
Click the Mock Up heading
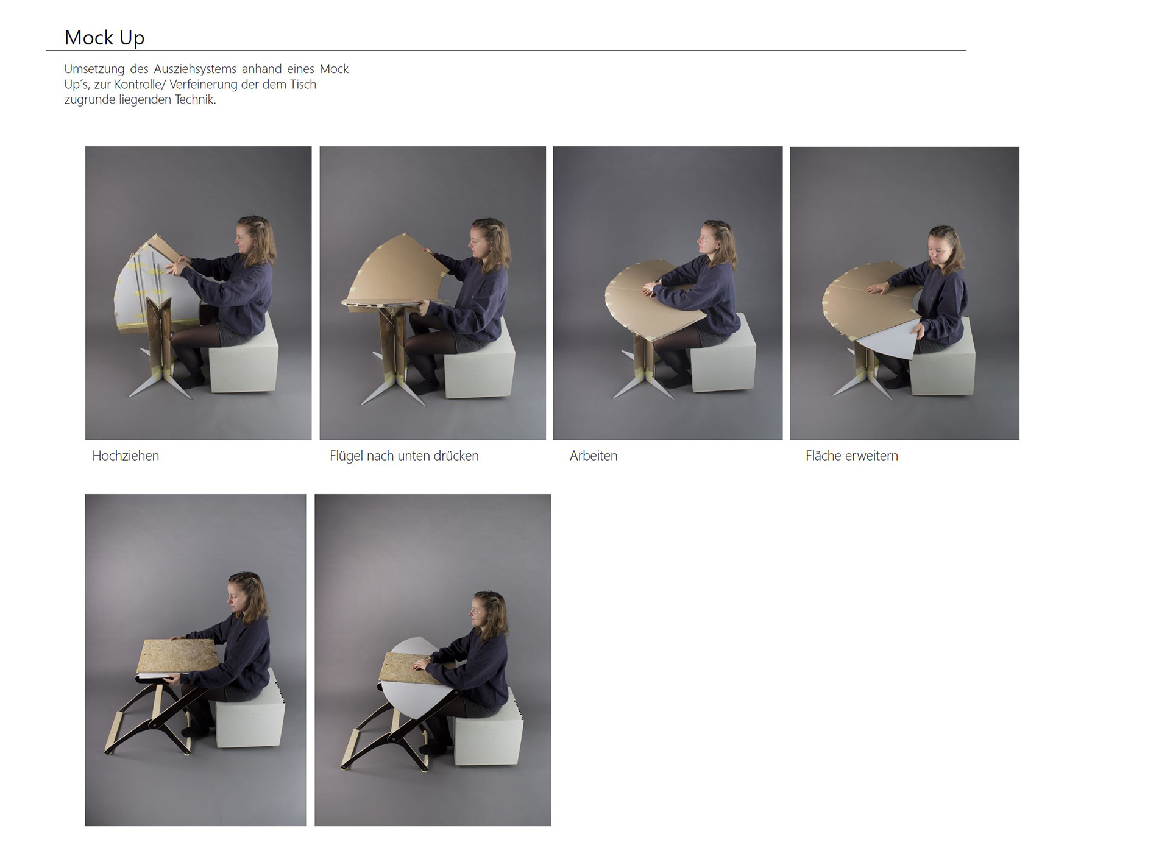coord(104,38)
